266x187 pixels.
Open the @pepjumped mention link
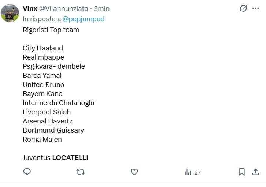pyautogui.click(x=84, y=19)
